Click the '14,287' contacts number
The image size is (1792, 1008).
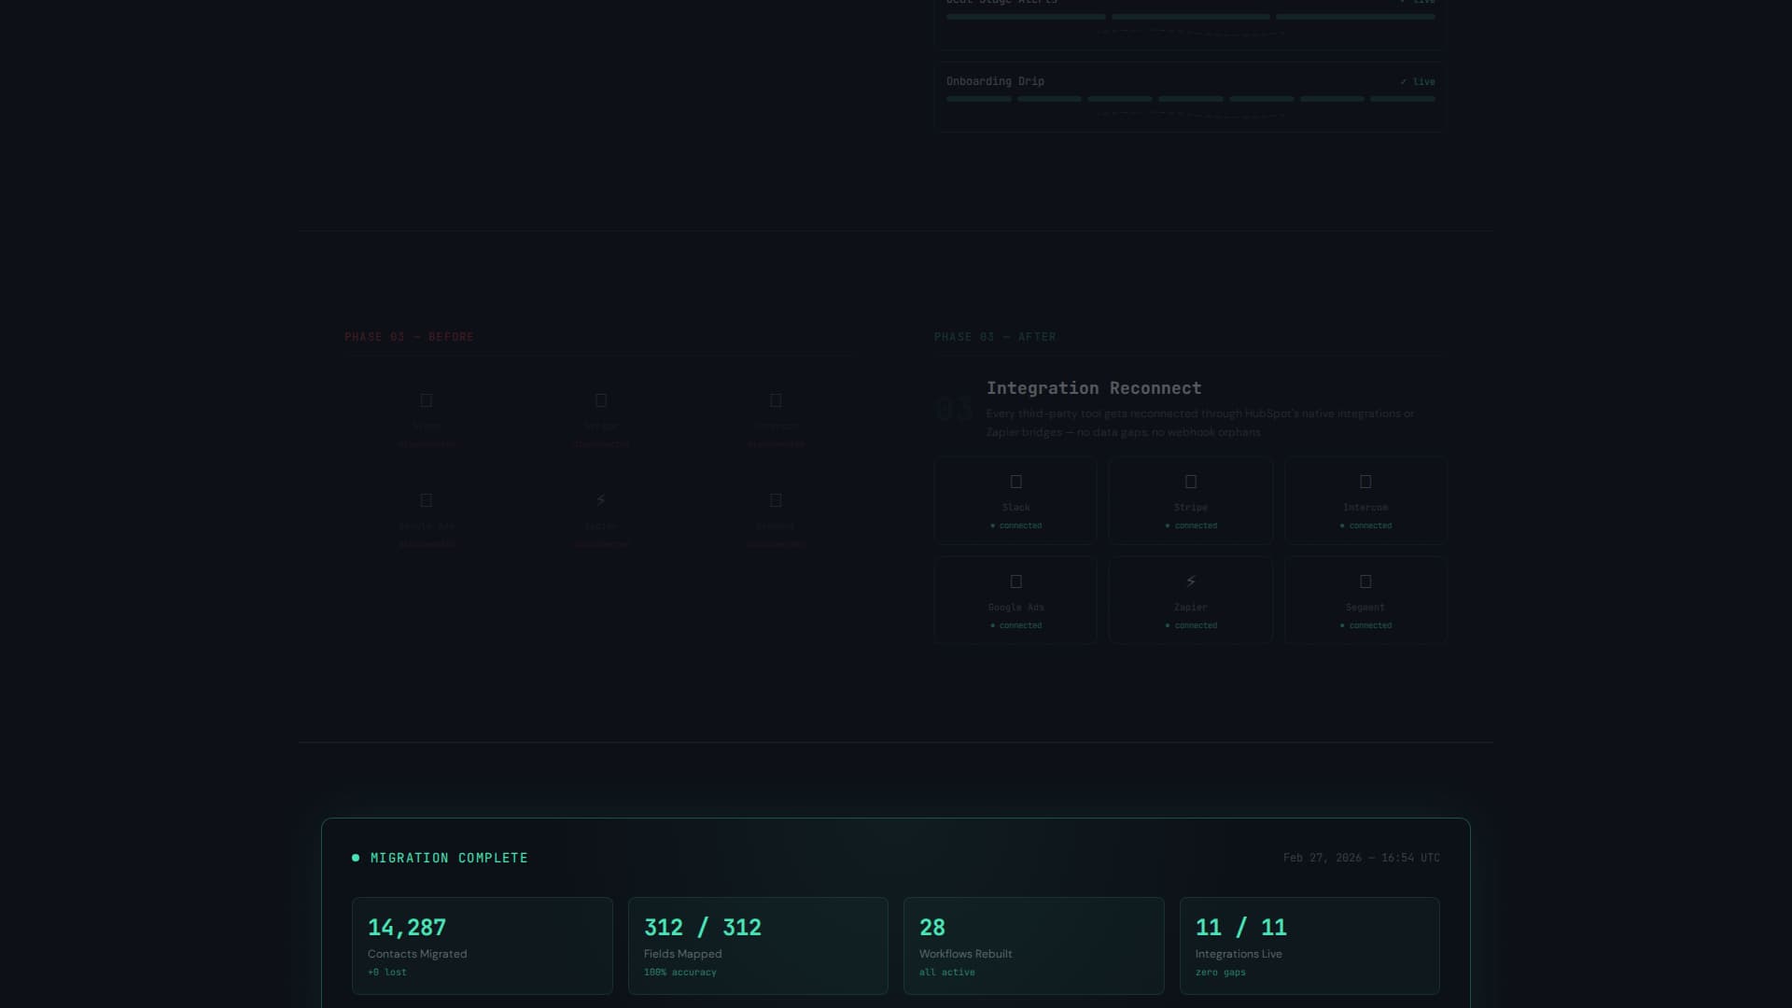click(407, 928)
